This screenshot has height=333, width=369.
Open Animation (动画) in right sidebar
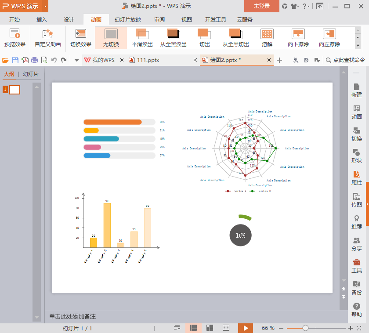pyautogui.click(x=357, y=112)
